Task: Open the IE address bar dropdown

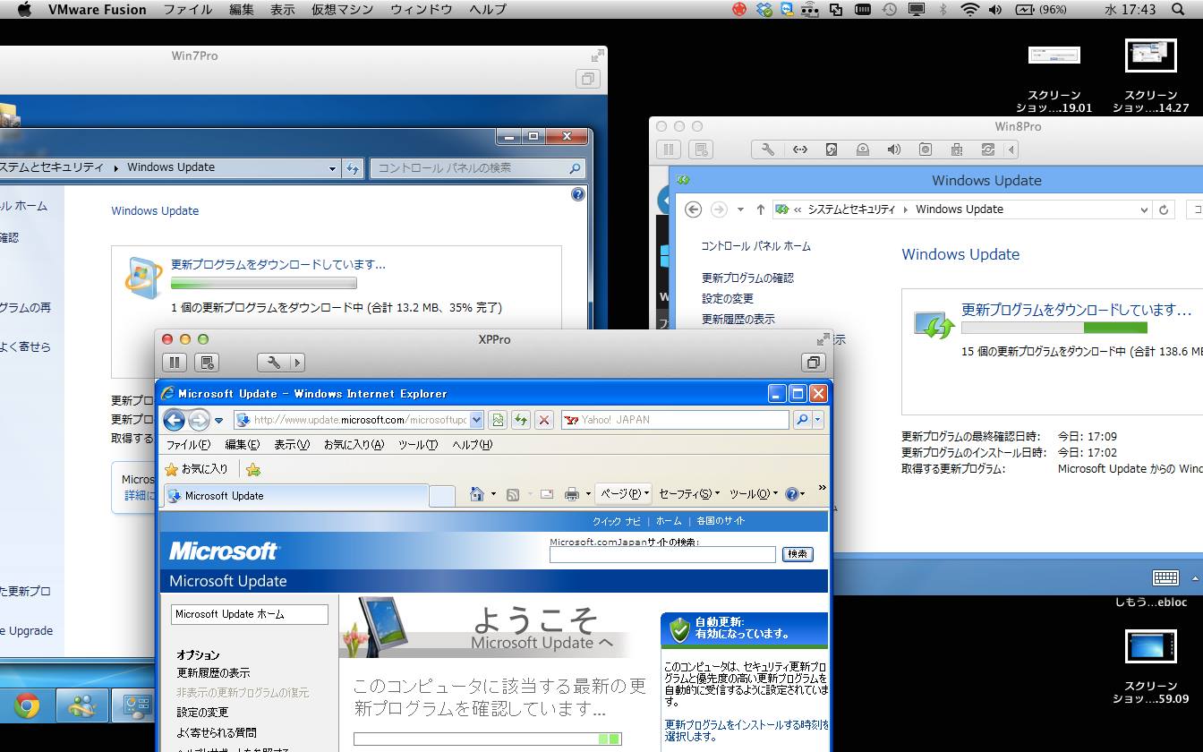Action: click(476, 420)
